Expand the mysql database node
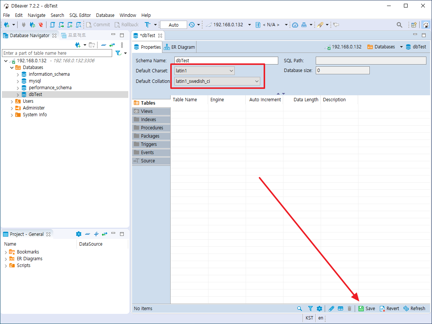 click(x=18, y=81)
